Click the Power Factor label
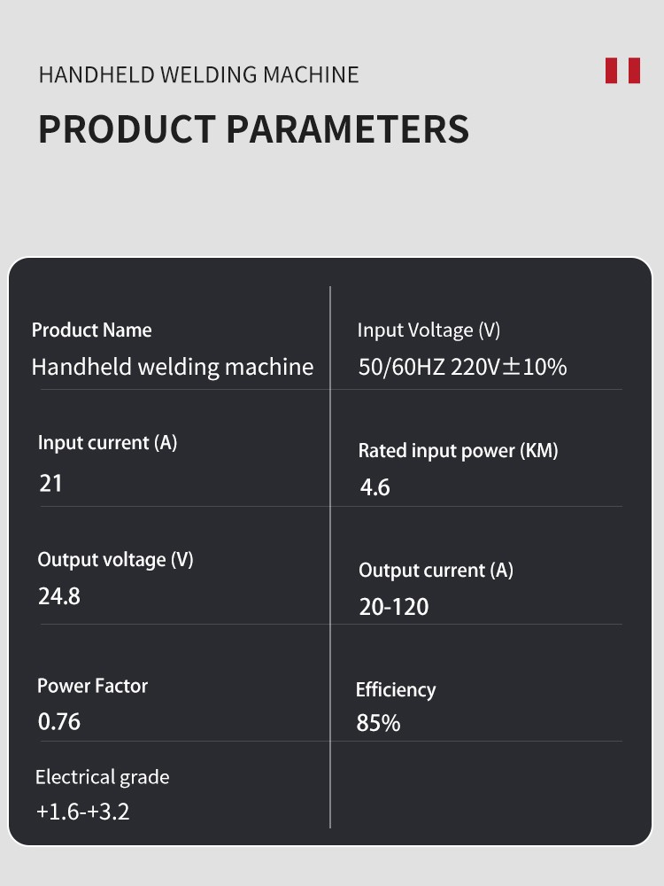Screen dimensions: 664x886 [92, 686]
